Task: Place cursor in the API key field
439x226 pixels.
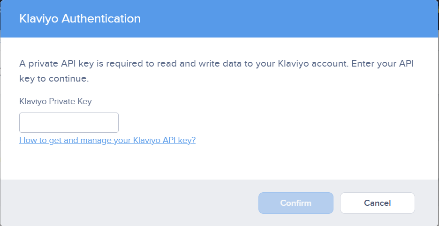Action: [69, 122]
